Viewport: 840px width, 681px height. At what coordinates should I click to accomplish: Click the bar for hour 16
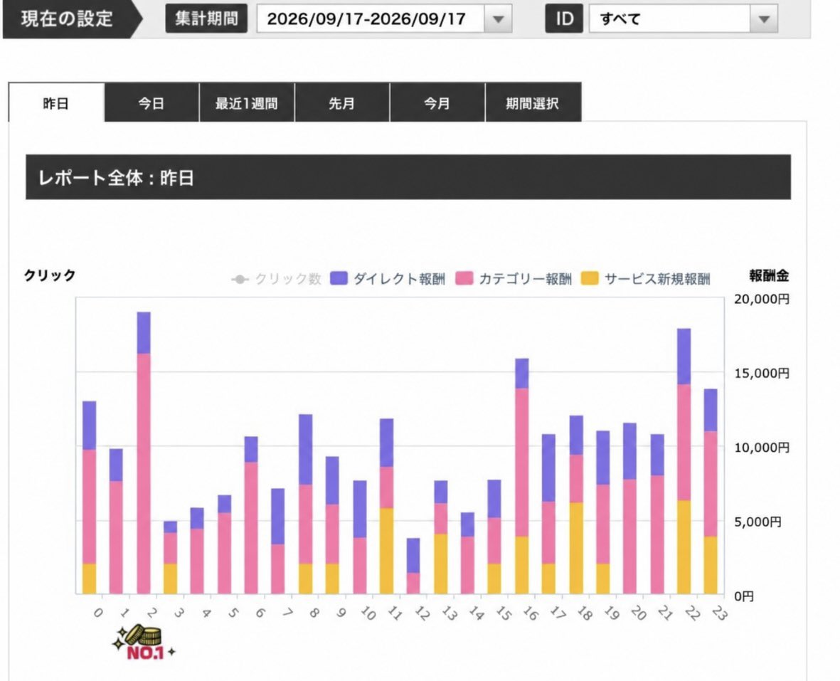[522, 476]
